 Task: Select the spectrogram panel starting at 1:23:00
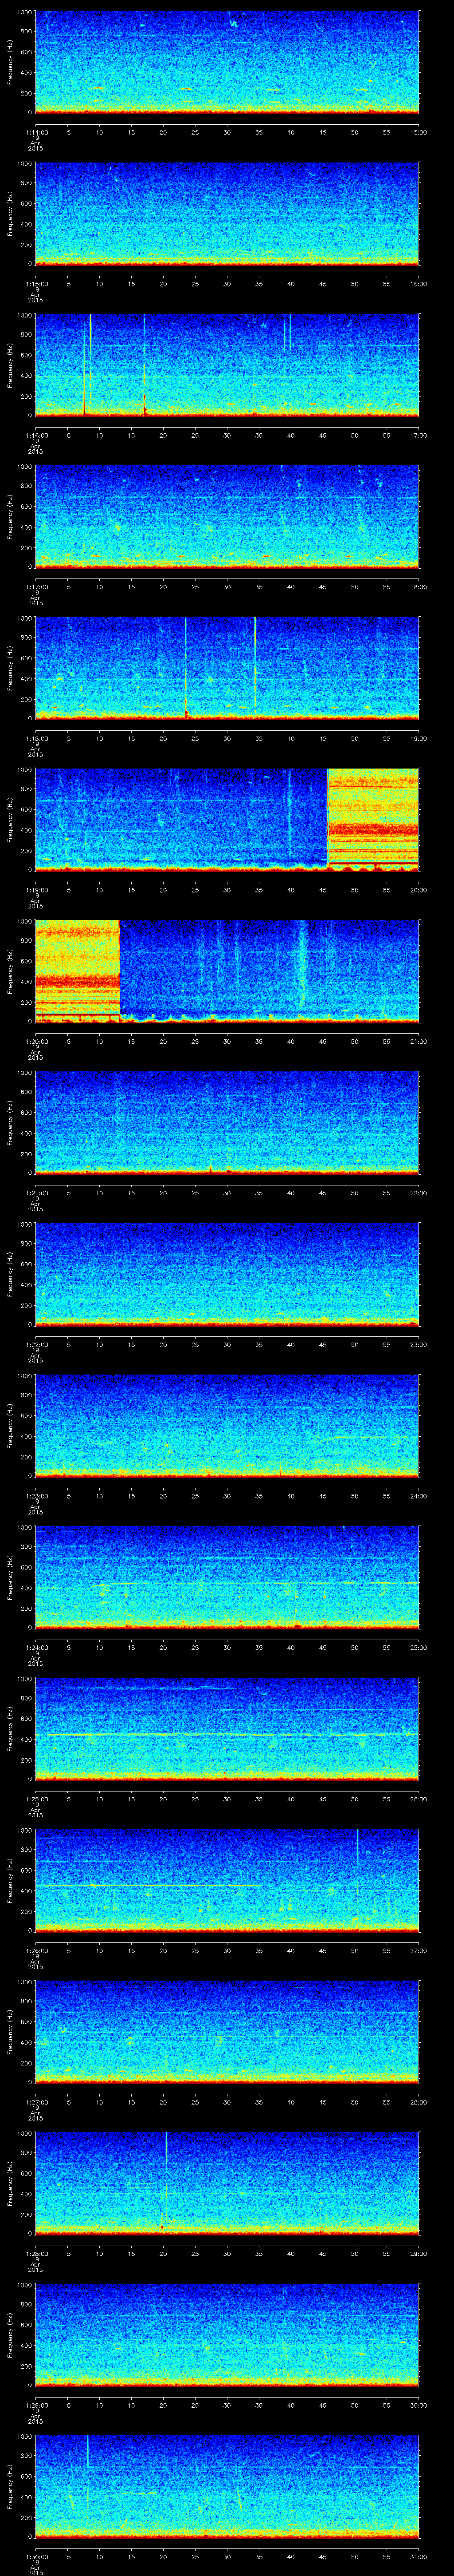pyautogui.click(x=227, y=1425)
